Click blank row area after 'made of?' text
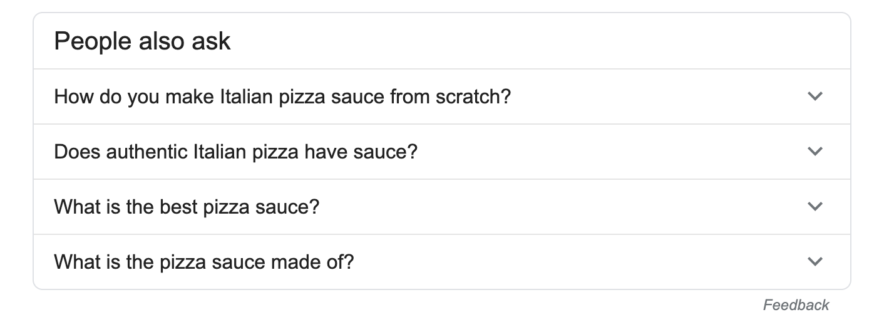Image resolution: width=884 pixels, height=322 pixels. (x=563, y=261)
